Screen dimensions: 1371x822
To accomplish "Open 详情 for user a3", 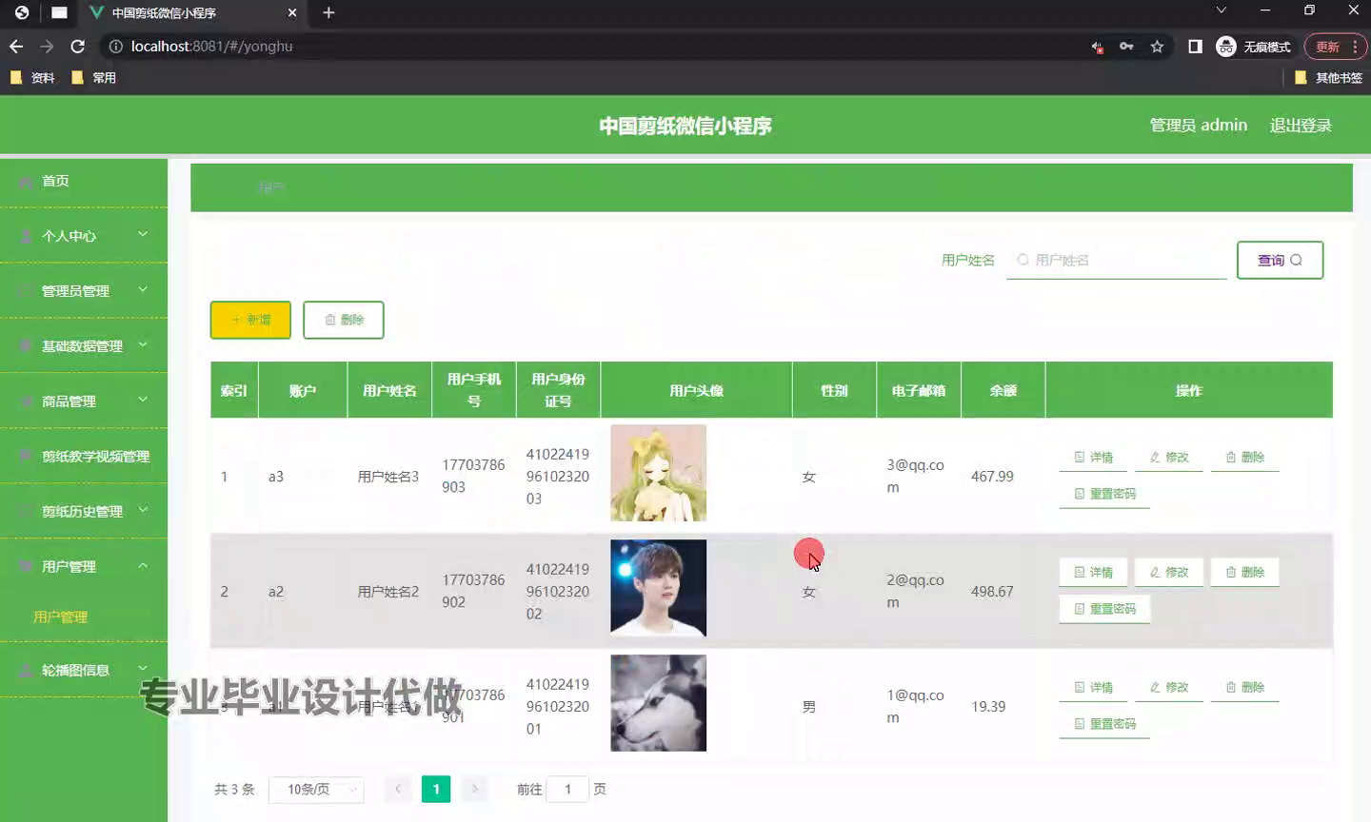I will 1093,458.
